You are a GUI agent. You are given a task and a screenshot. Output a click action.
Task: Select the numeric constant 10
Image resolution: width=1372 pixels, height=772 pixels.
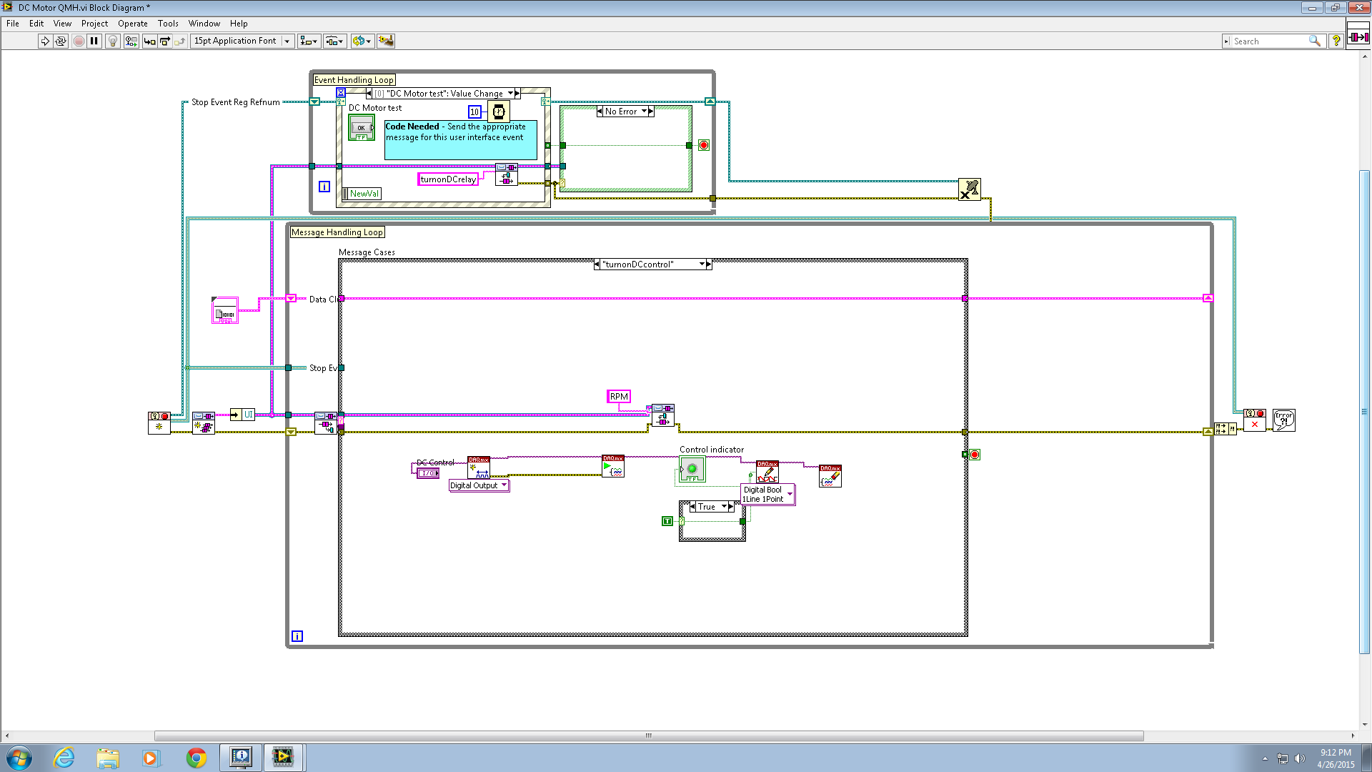[x=474, y=112]
